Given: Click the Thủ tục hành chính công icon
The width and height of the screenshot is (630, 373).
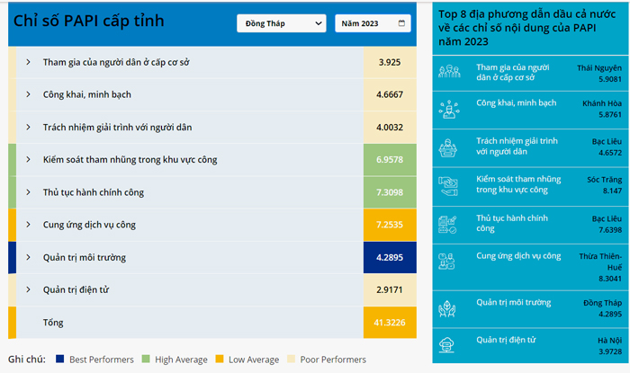Looking at the screenshot, I should (447, 223).
